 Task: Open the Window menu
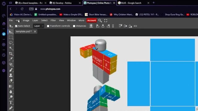71,20
